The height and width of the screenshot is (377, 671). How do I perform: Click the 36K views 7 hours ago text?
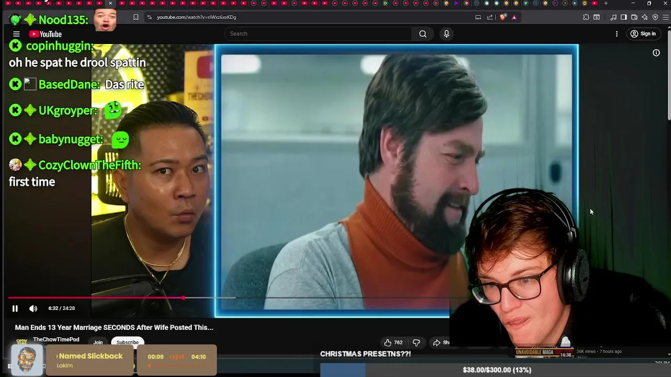pyautogui.click(x=599, y=351)
